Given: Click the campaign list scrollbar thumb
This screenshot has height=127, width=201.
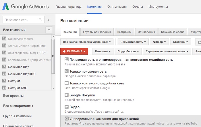Looking at the screenshot, I should pyautogui.click(x=53, y=56).
